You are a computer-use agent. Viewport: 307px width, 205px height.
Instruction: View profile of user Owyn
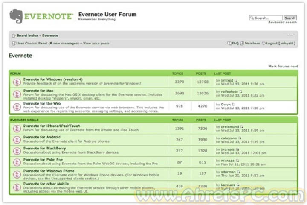coord(226,104)
